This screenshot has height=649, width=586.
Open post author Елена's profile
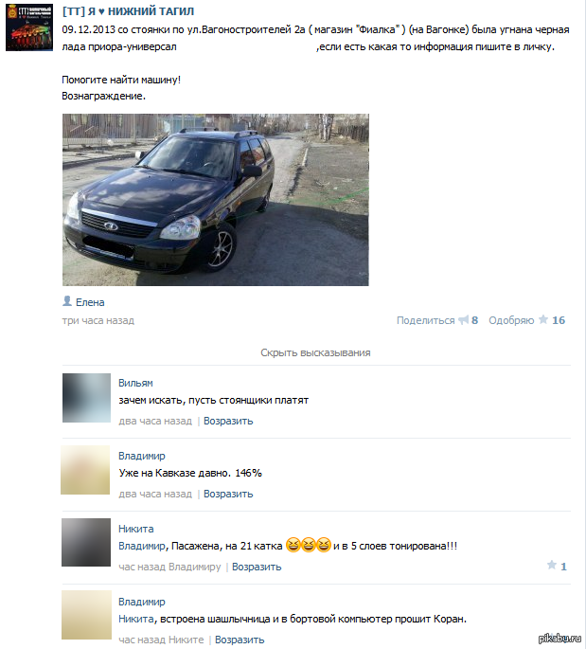point(90,302)
